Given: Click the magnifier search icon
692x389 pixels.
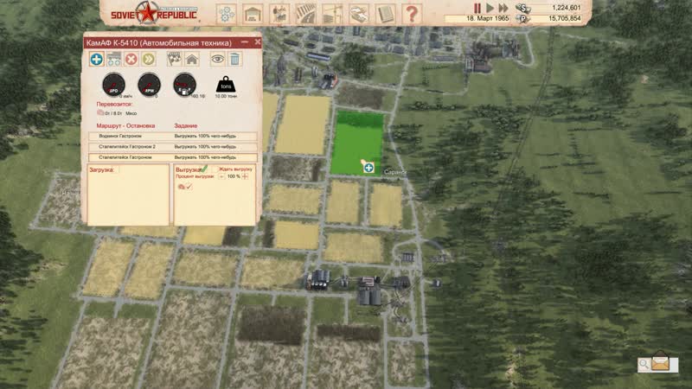Looking at the screenshot, I should click(x=644, y=364).
